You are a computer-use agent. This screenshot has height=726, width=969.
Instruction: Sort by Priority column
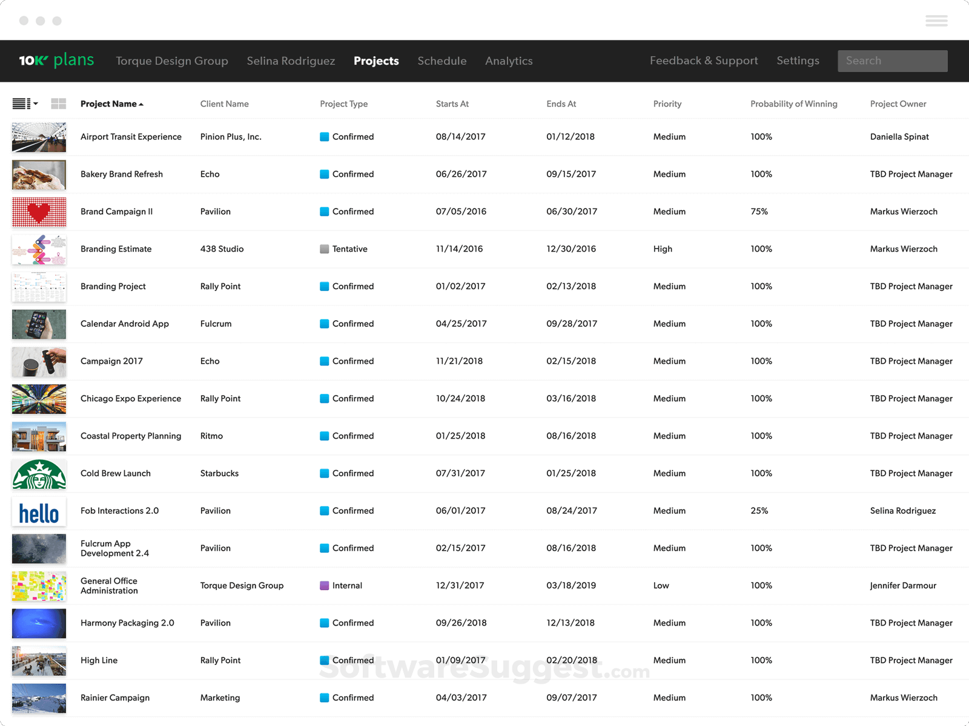coord(667,104)
